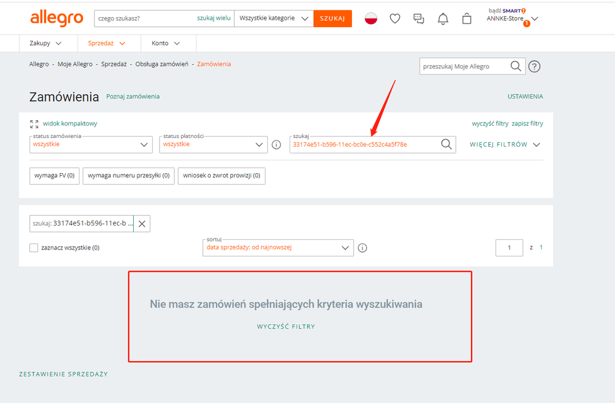Screen dimensions: 615x403
Task: Open the favorites heart icon
Action: click(x=395, y=18)
